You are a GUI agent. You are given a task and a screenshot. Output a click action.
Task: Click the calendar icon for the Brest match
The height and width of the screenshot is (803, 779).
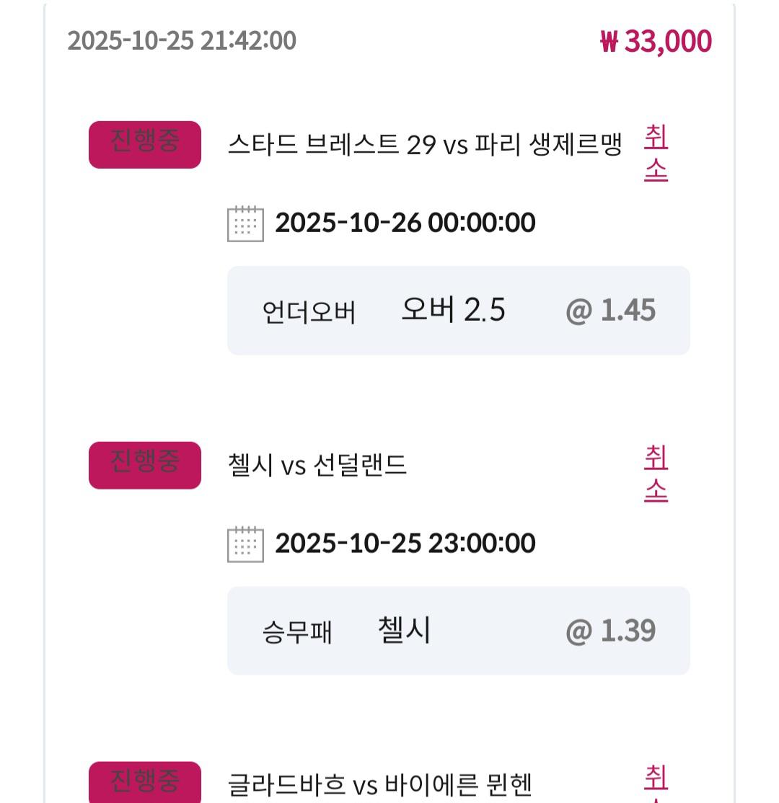(x=245, y=223)
